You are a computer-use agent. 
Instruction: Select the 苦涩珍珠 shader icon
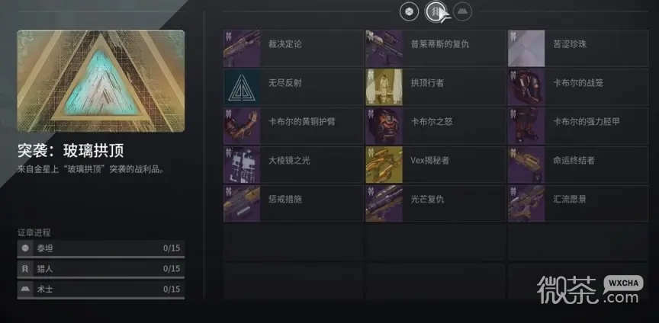(x=526, y=48)
